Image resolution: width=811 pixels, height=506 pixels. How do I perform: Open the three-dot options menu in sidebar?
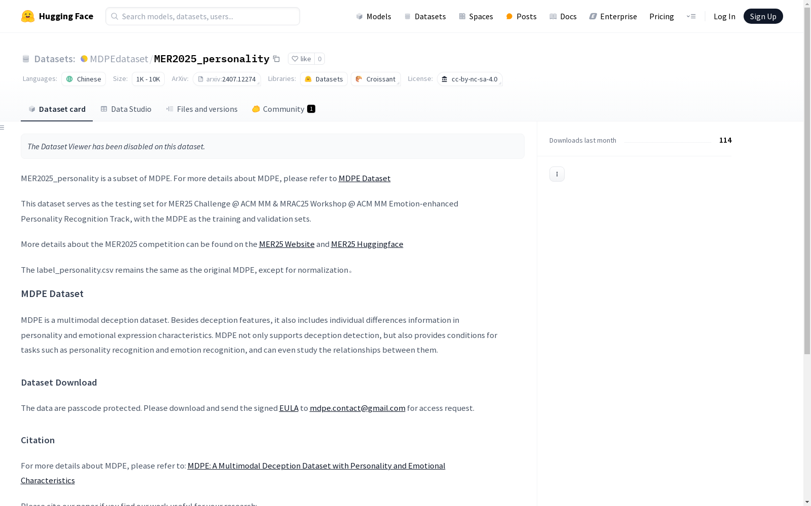(x=557, y=174)
